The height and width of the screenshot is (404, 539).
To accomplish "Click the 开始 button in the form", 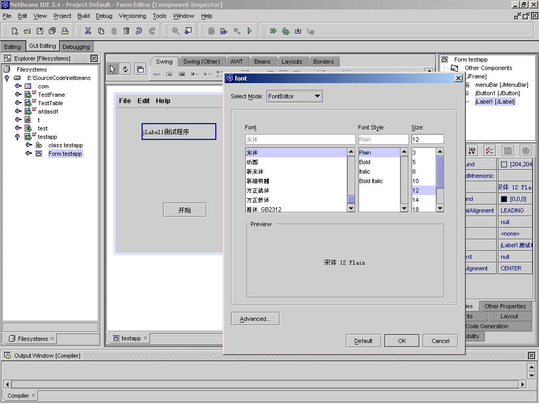I will tap(185, 210).
